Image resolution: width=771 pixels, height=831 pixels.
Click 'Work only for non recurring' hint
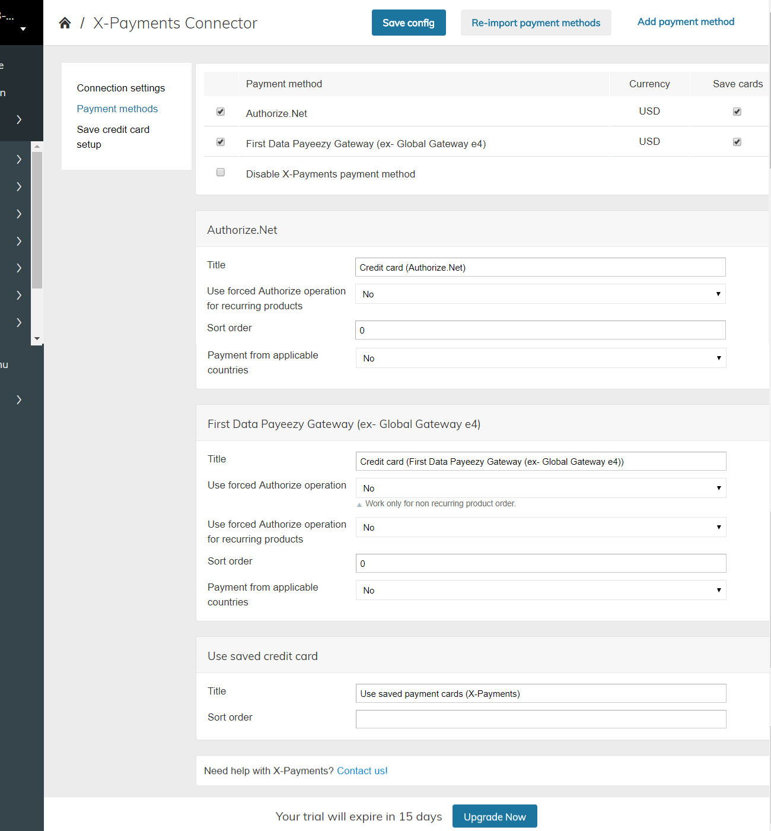tap(440, 503)
